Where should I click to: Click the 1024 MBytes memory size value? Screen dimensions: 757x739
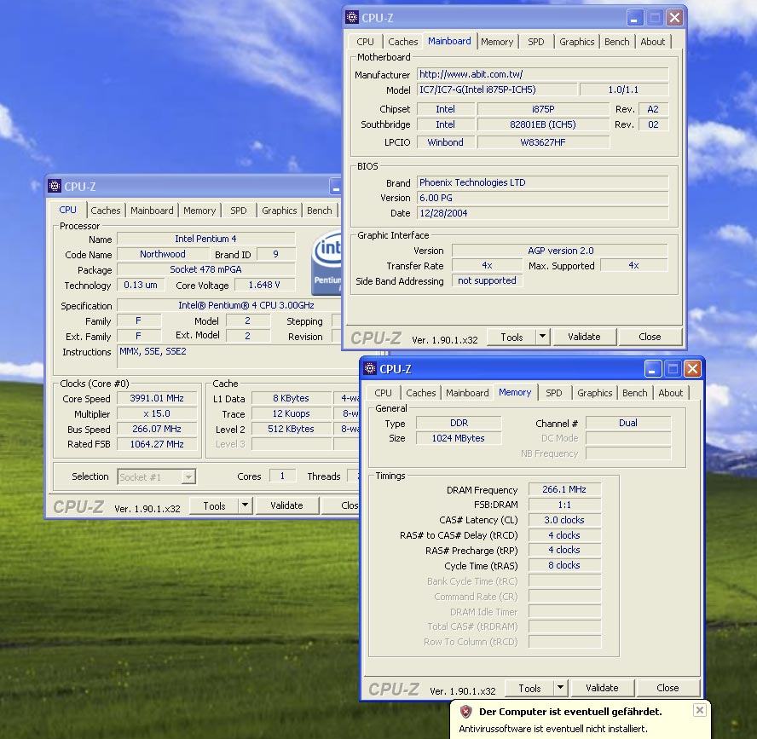[459, 438]
